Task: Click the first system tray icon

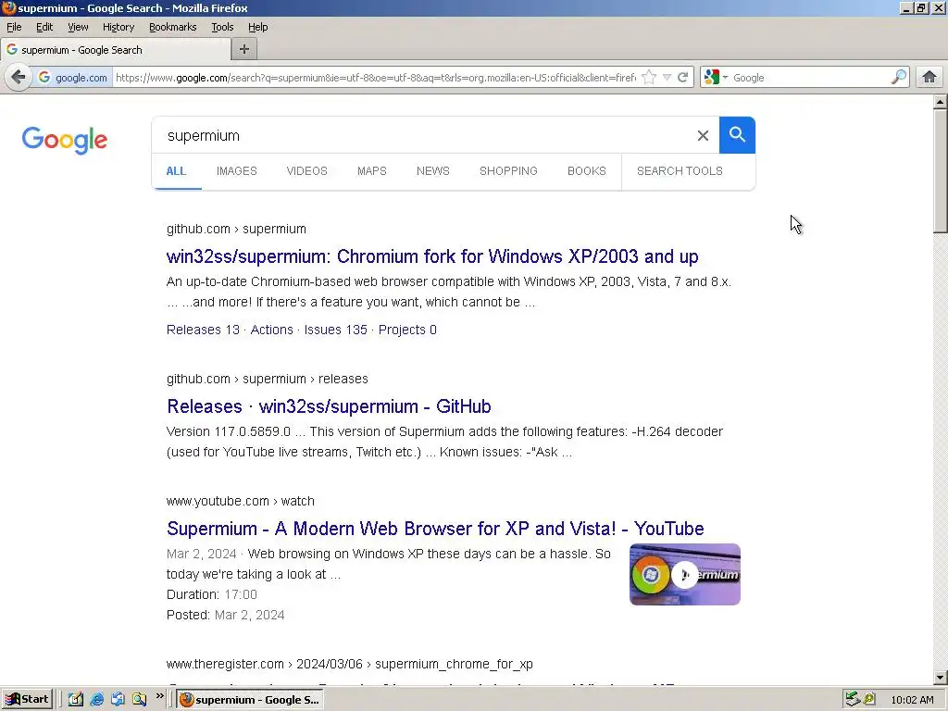Action: click(x=853, y=699)
